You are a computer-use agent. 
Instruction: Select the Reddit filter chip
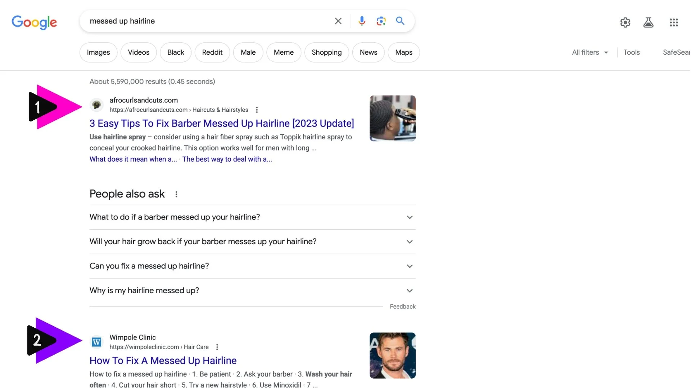coord(212,52)
